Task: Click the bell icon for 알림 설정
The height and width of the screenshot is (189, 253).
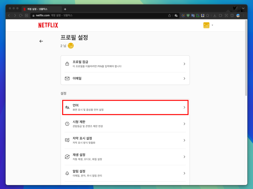Action: tap(67, 173)
